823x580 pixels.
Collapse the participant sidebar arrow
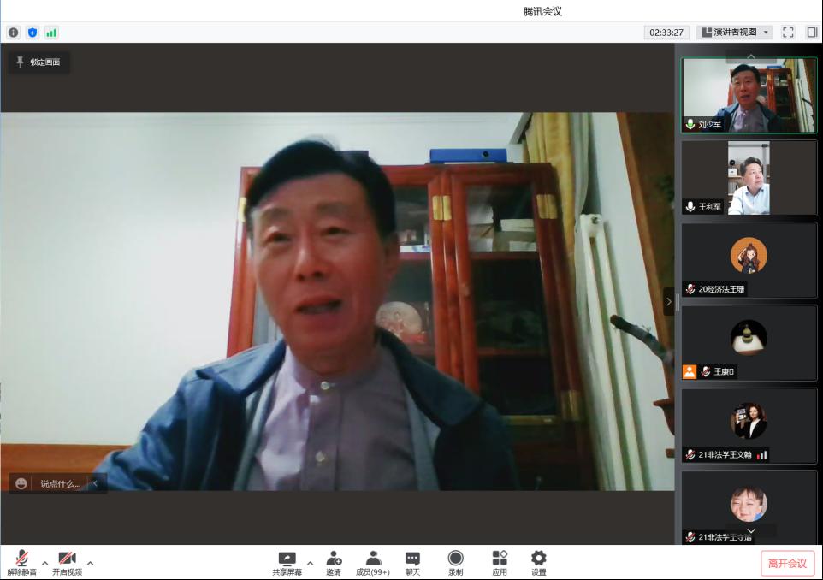(669, 301)
